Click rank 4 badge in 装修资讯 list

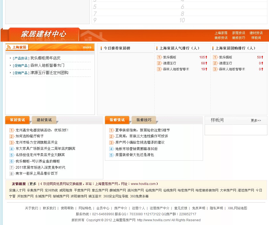111,149
